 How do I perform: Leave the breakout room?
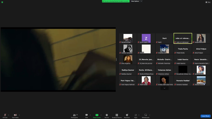205,116
